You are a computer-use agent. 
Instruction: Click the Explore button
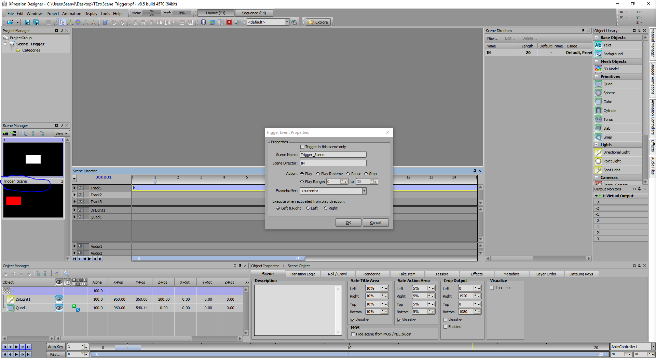318,22
